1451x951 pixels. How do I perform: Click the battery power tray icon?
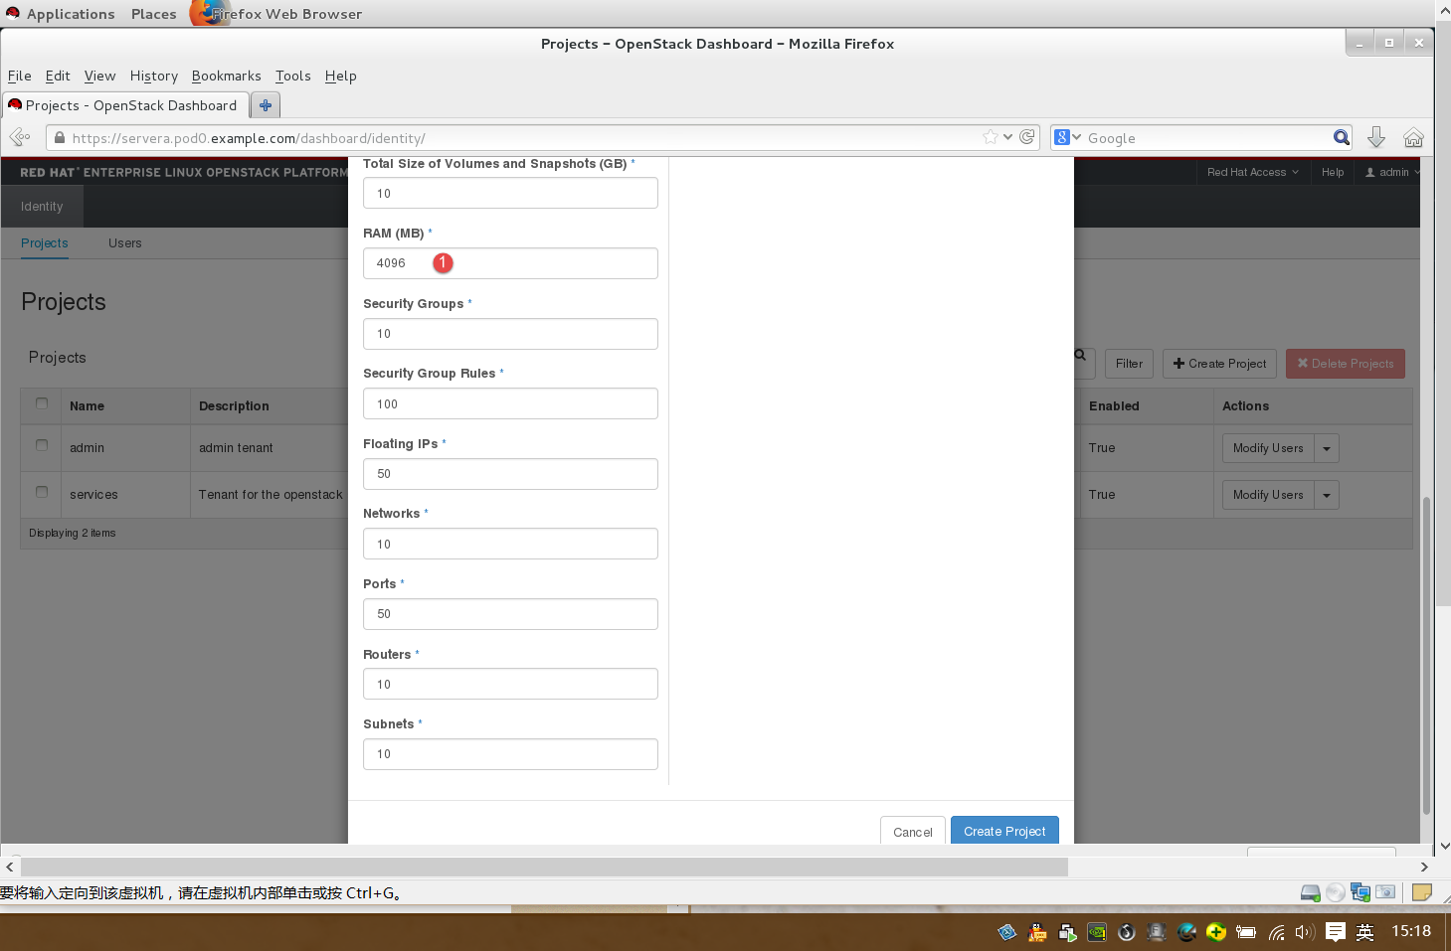(1246, 932)
